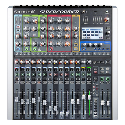
Task: Toggle the ON button above the L&R master fader
Action: [102, 79]
